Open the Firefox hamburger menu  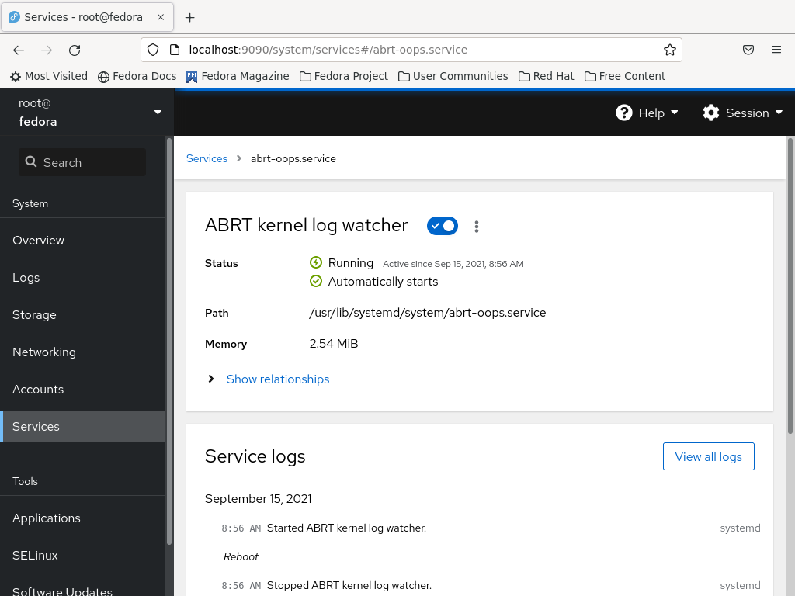click(x=776, y=50)
